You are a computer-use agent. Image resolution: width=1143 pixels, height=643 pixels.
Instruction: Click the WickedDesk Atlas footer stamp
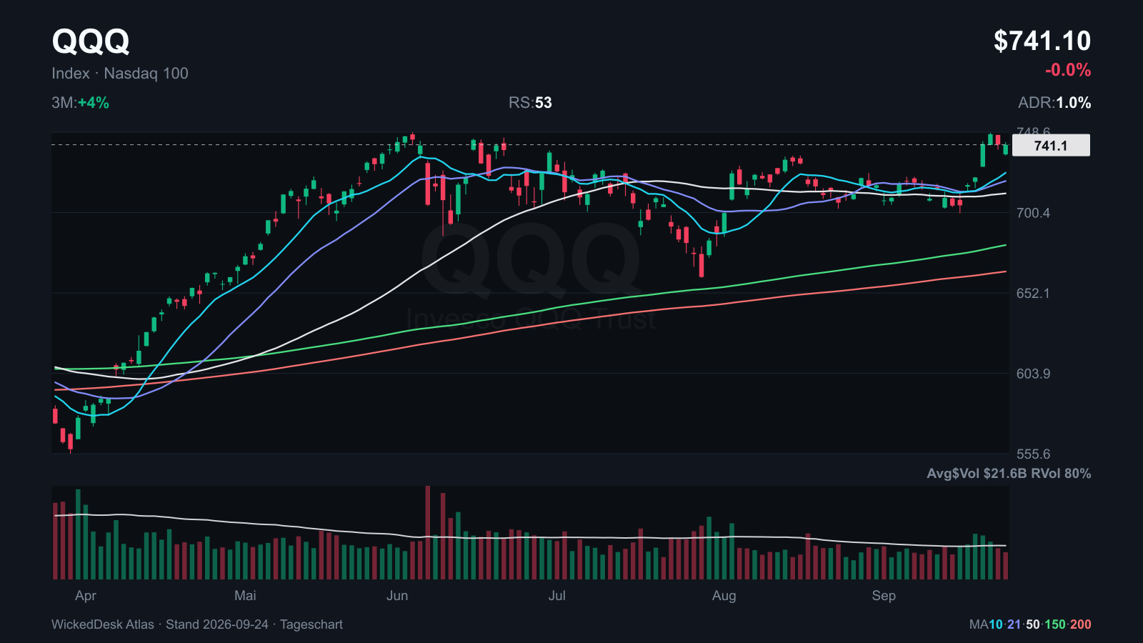(x=197, y=624)
